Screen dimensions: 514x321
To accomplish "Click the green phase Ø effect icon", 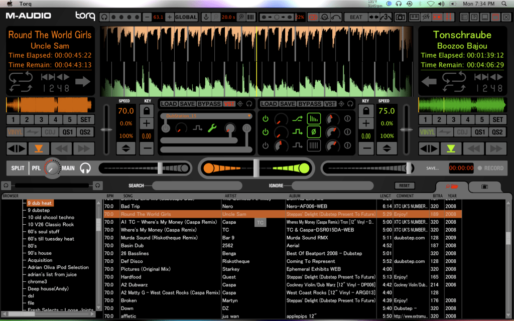I will (x=313, y=132).
